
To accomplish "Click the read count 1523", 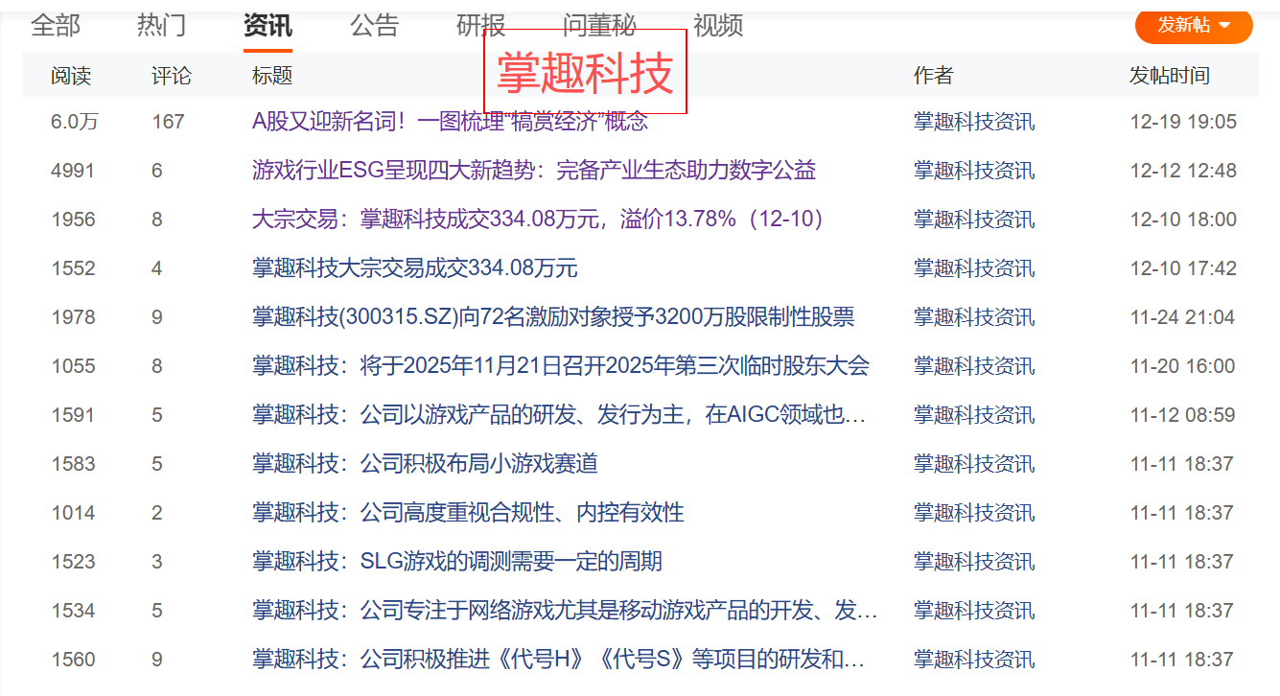I will pyautogui.click(x=73, y=562).
